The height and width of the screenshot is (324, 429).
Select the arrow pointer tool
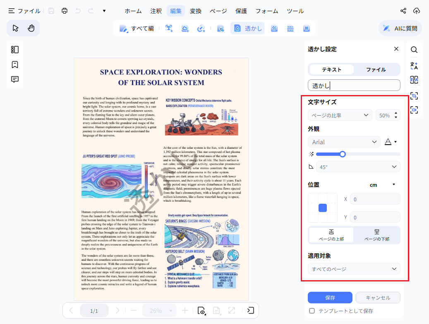pyautogui.click(x=15, y=28)
